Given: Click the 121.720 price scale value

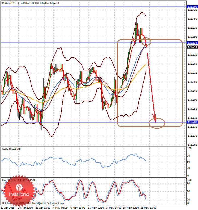Looking at the screenshot, I should pos(192,10).
